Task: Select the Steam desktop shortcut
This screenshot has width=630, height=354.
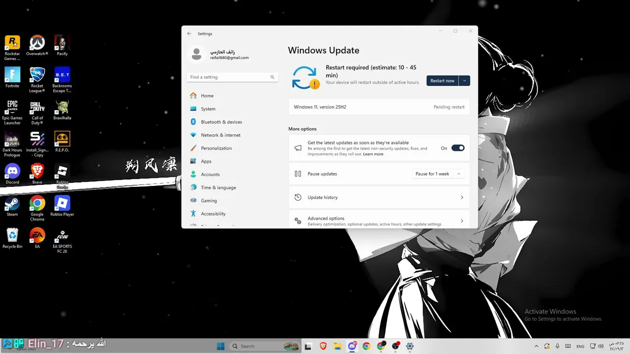Action: [12, 206]
